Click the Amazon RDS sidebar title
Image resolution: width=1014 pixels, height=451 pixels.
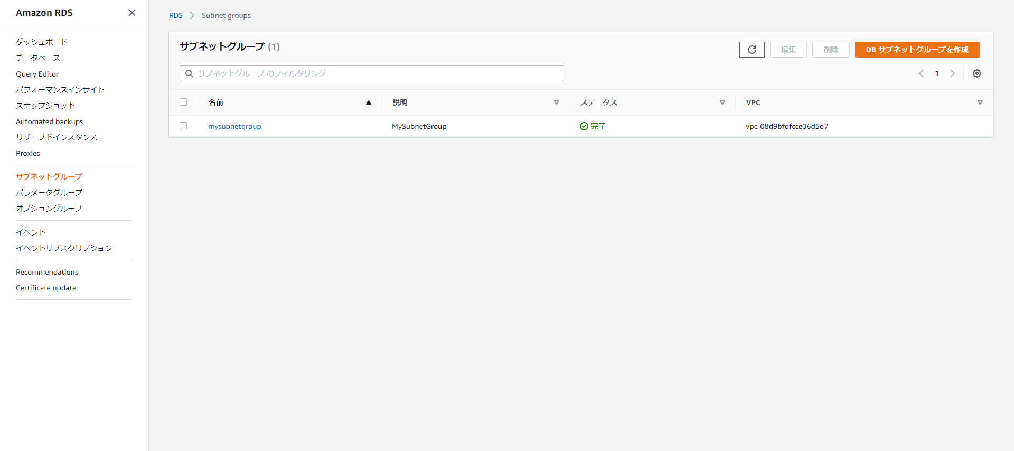44,13
